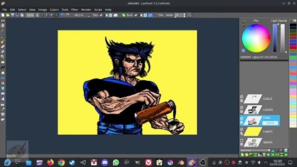Open the Render menu
The height and width of the screenshot is (167, 297).
[86, 10]
